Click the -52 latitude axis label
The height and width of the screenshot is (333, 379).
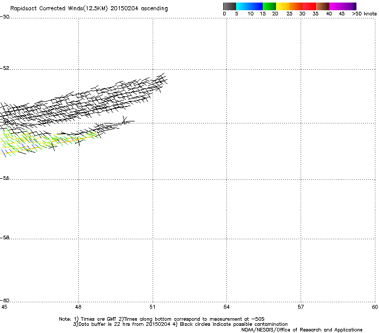[x=5, y=68]
